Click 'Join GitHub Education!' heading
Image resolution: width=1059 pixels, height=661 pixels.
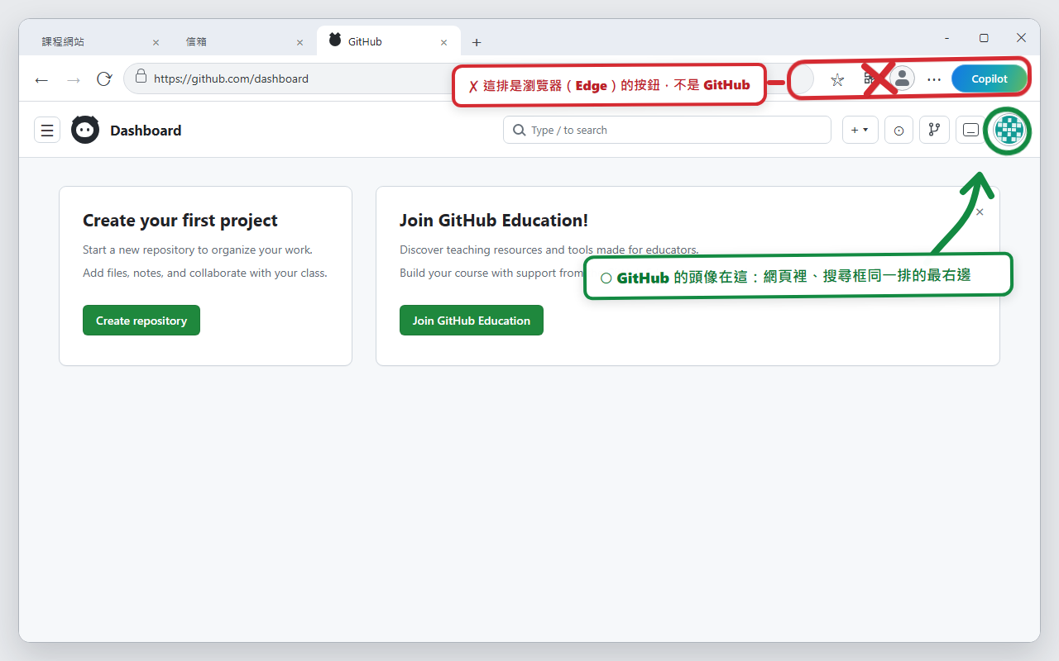click(494, 221)
